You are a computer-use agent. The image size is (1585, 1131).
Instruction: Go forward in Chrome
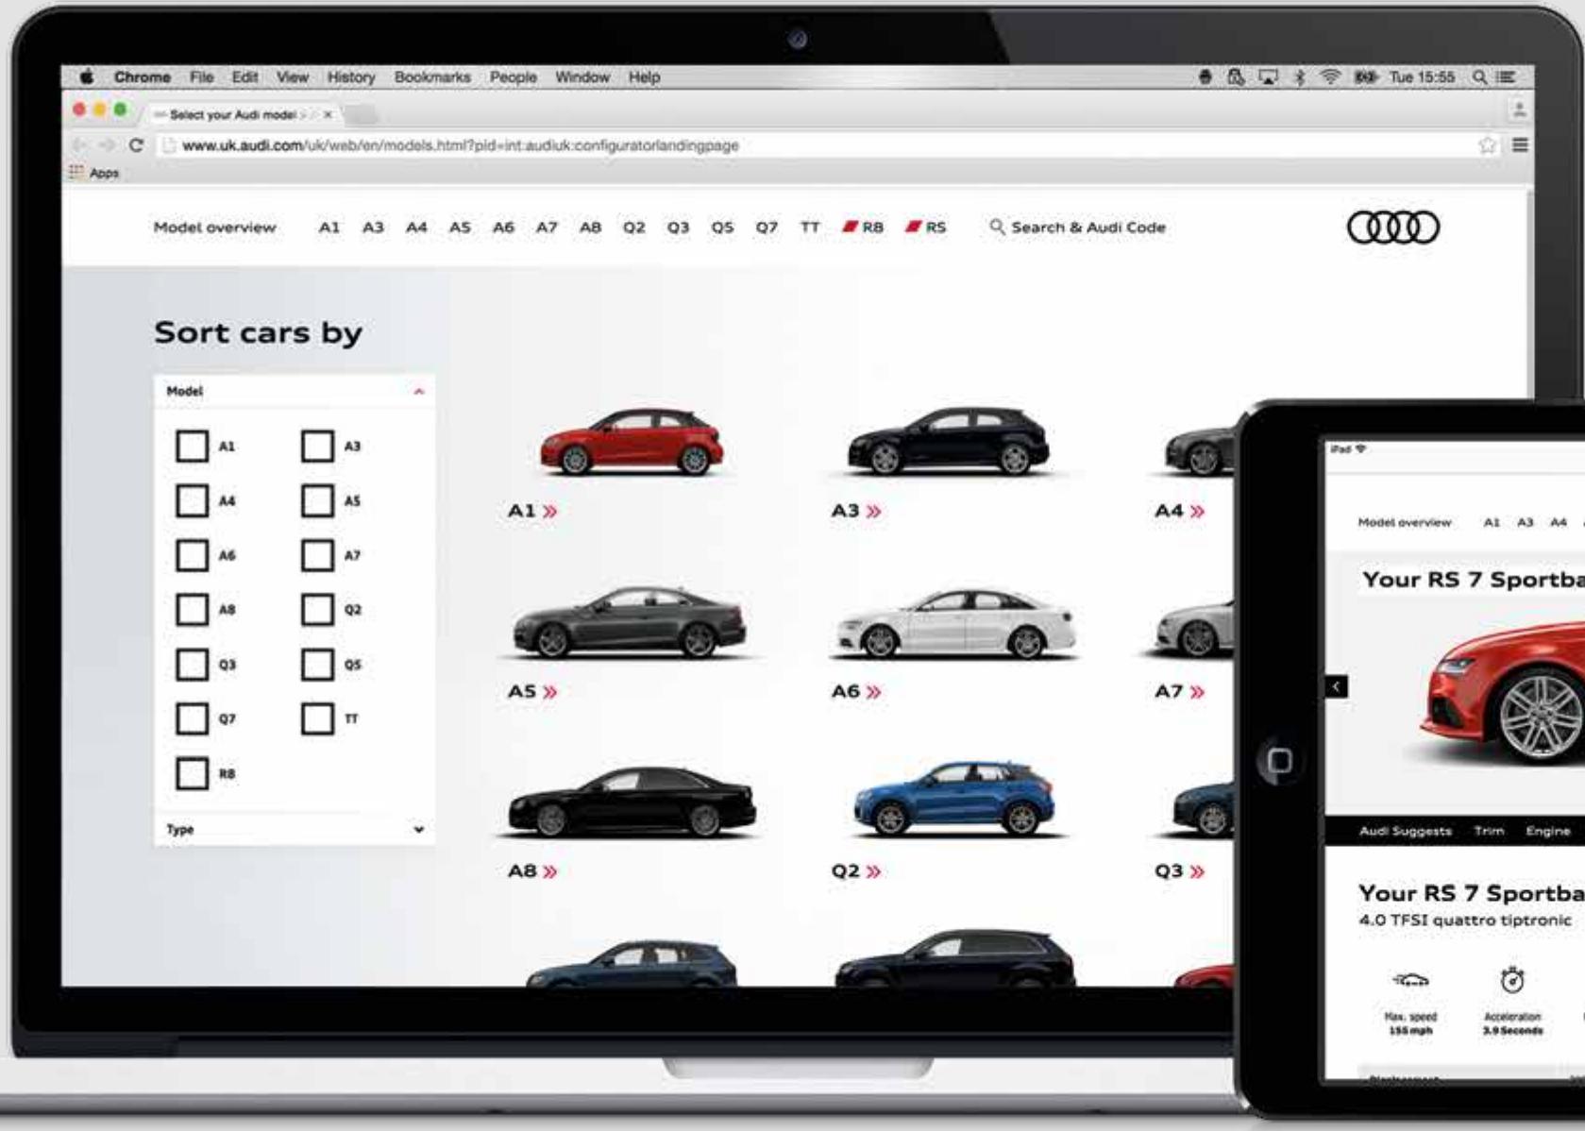(x=107, y=145)
